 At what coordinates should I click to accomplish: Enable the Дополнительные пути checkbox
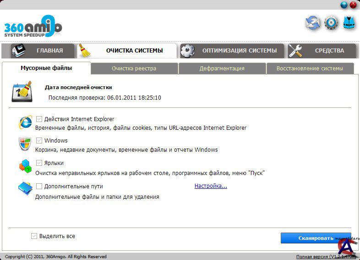[39, 186]
